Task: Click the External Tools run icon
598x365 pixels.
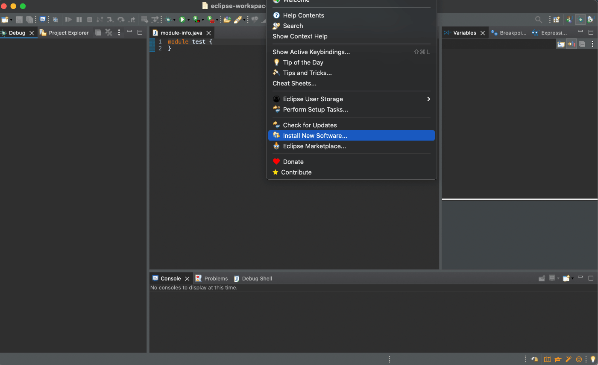Action: pos(211,20)
